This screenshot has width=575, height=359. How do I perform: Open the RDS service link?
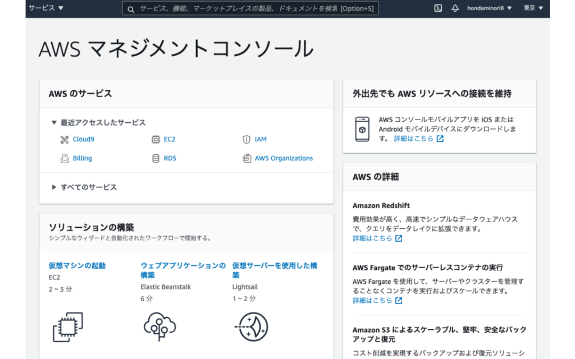point(170,158)
